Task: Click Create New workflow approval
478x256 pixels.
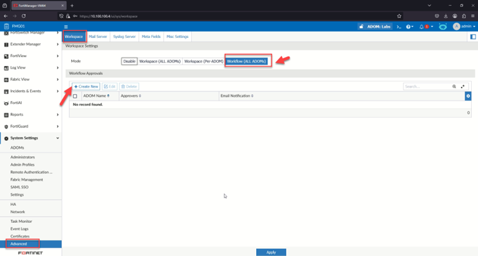Action: pyautogui.click(x=86, y=86)
